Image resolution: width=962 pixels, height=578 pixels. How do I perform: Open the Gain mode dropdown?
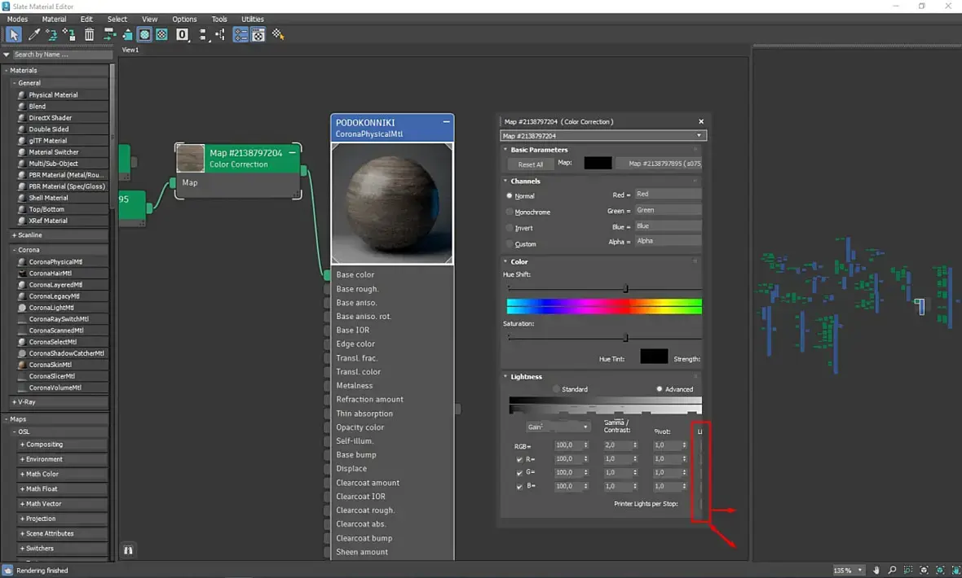[558, 427]
